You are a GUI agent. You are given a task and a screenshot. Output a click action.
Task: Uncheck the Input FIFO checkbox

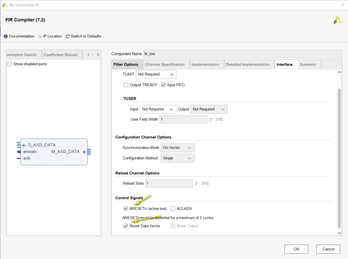pos(163,85)
